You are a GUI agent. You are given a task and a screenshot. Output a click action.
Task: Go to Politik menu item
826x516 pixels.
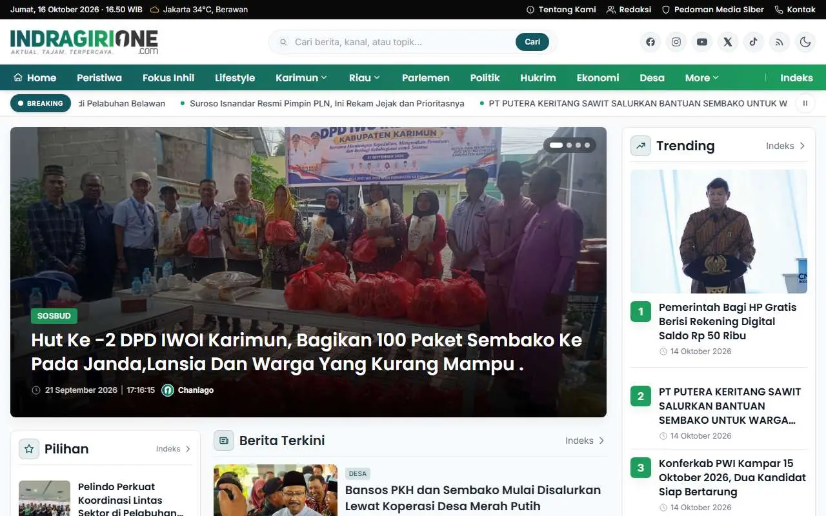coord(485,77)
